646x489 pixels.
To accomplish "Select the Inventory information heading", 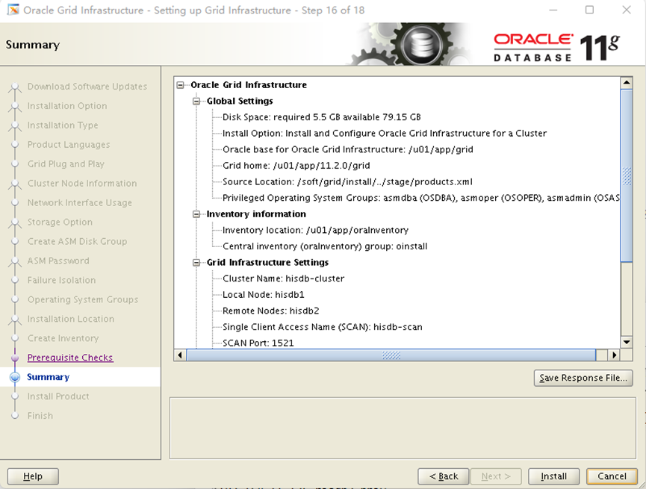I will coord(256,214).
